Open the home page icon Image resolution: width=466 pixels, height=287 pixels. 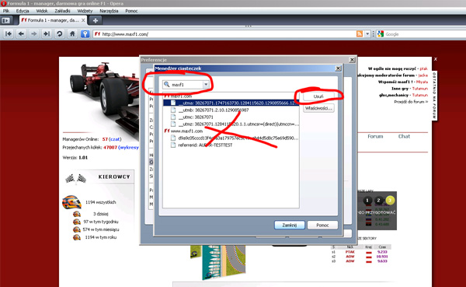(72, 34)
